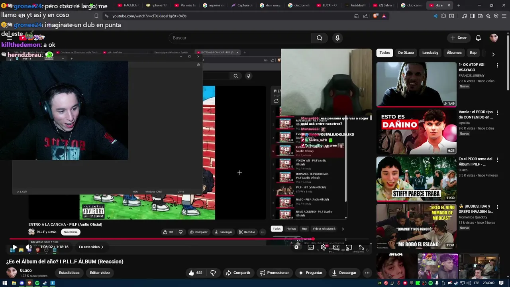This screenshot has width=510, height=287.
Task: Open YouTube notifications bell
Action: tap(478, 38)
